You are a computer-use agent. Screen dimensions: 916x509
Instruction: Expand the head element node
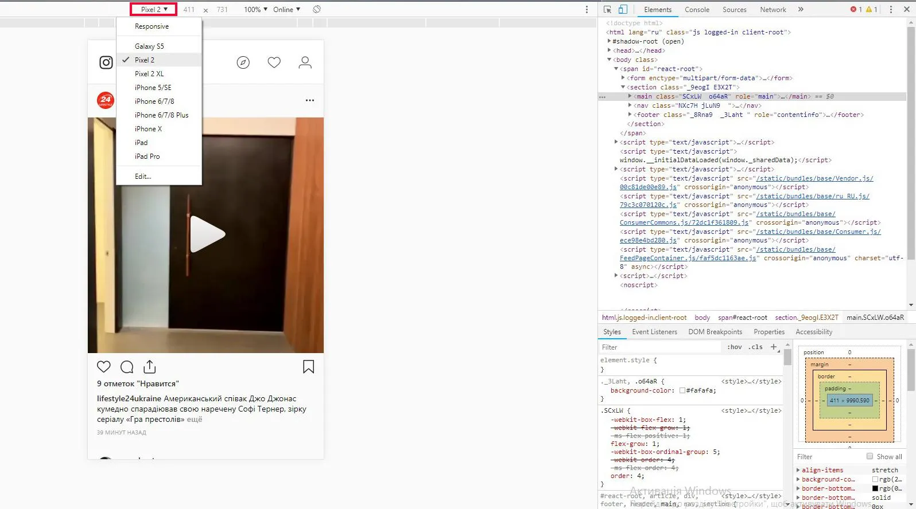[x=610, y=50]
